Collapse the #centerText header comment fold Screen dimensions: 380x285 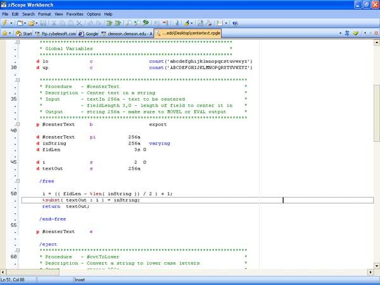pos(18,80)
